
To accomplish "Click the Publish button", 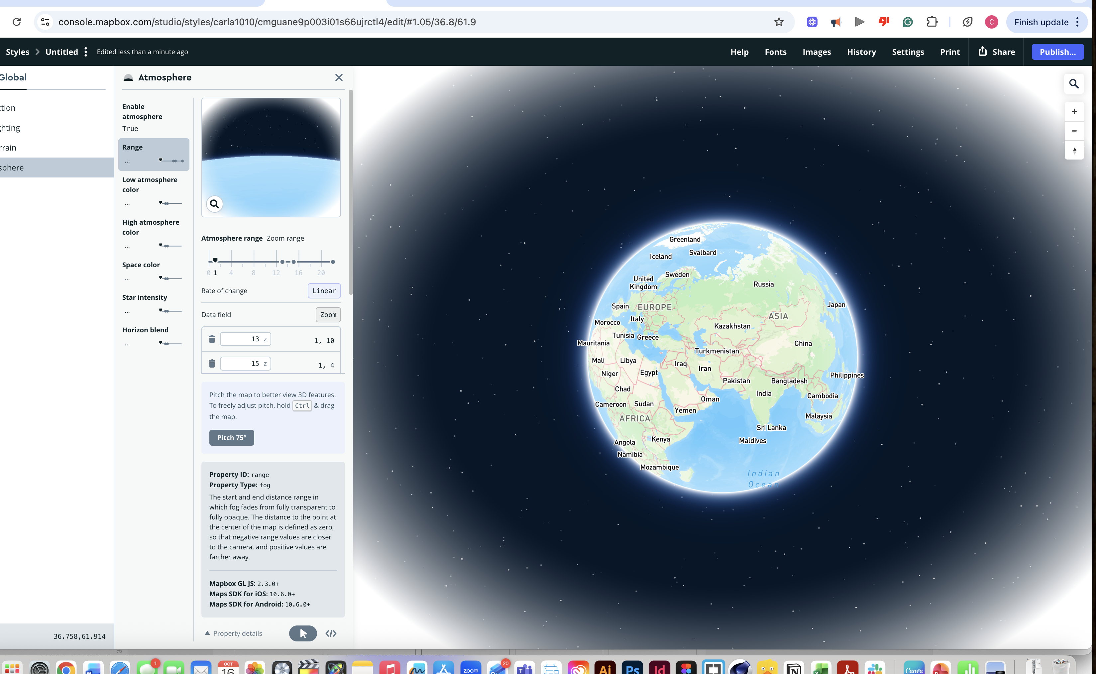I will pyautogui.click(x=1057, y=51).
